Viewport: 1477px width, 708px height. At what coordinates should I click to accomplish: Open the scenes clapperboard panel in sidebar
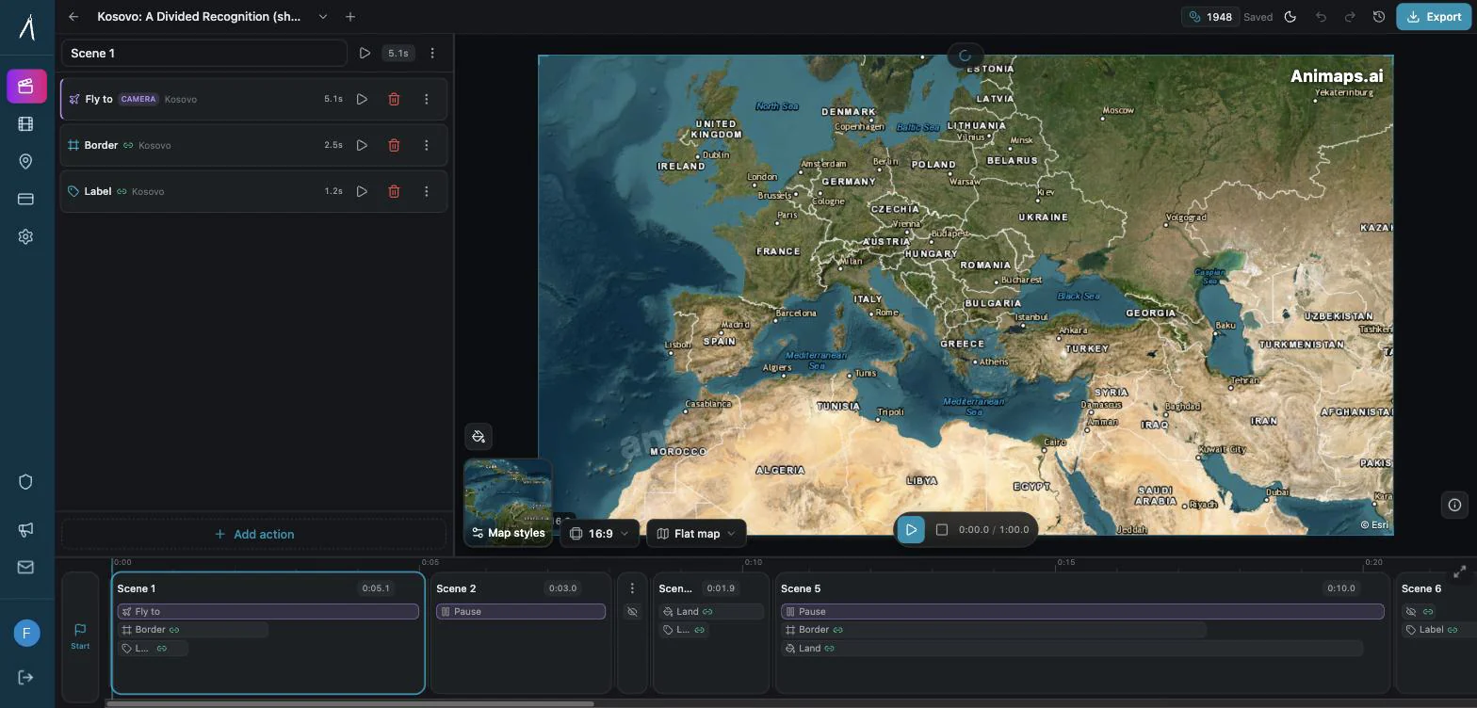(x=26, y=87)
